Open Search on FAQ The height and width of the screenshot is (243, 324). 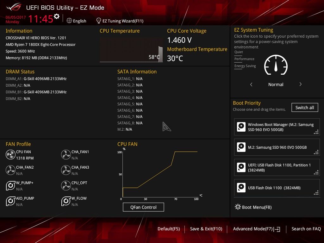(x=306, y=229)
